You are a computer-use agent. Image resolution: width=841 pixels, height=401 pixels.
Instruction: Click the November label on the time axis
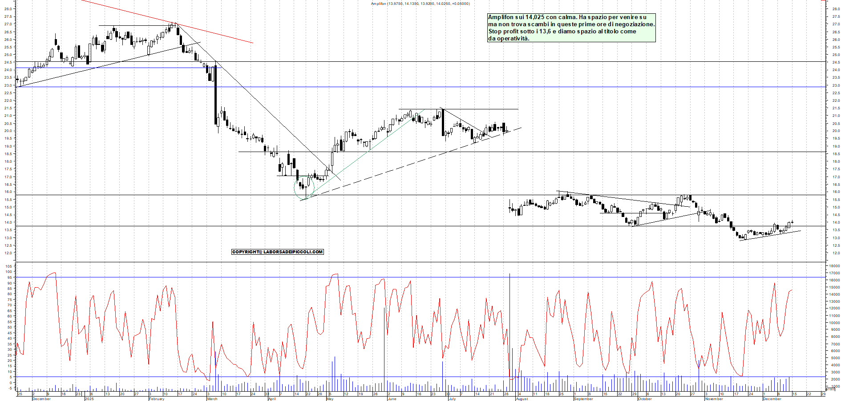coord(714,399)
